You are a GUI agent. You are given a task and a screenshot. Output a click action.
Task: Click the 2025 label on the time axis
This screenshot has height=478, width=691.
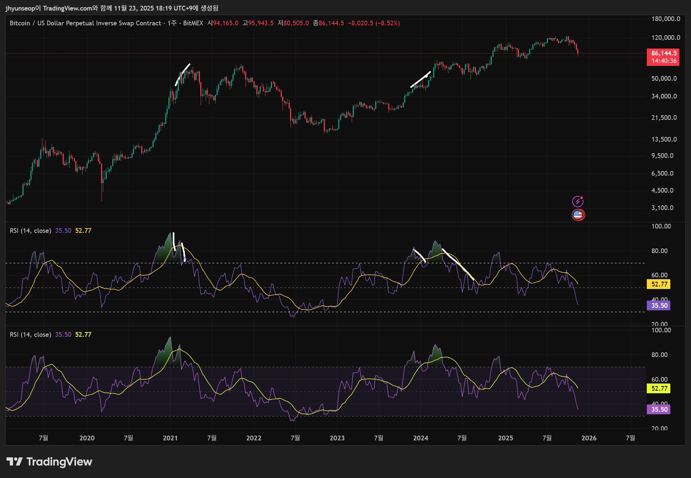[506, 438]
